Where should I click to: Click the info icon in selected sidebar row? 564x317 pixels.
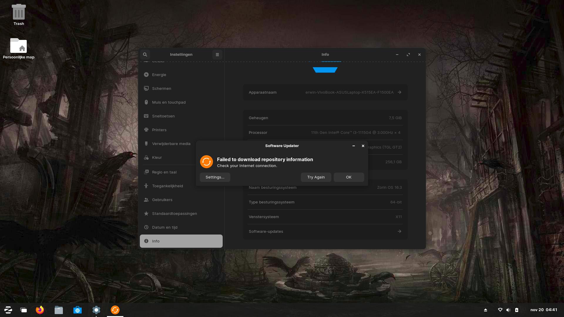pyautogui.click(x=146, y=241)
